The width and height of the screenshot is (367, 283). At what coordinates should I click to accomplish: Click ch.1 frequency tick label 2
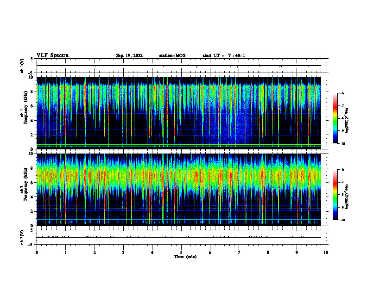[x=32, y=135]
